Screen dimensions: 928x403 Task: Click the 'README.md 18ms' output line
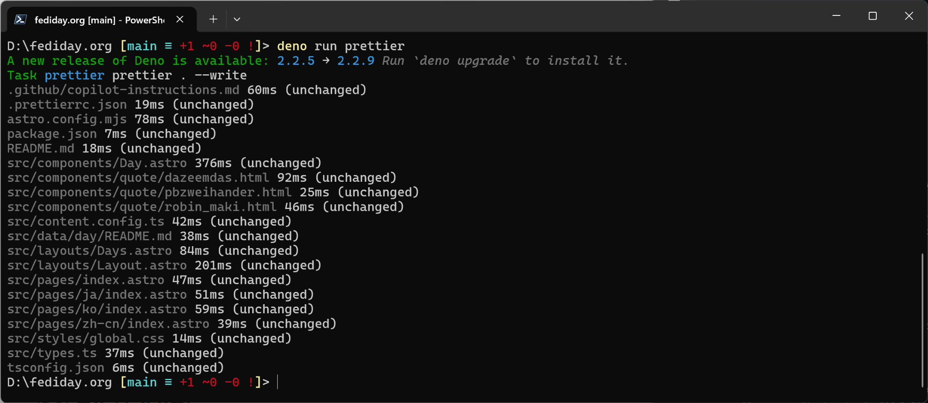59,149
